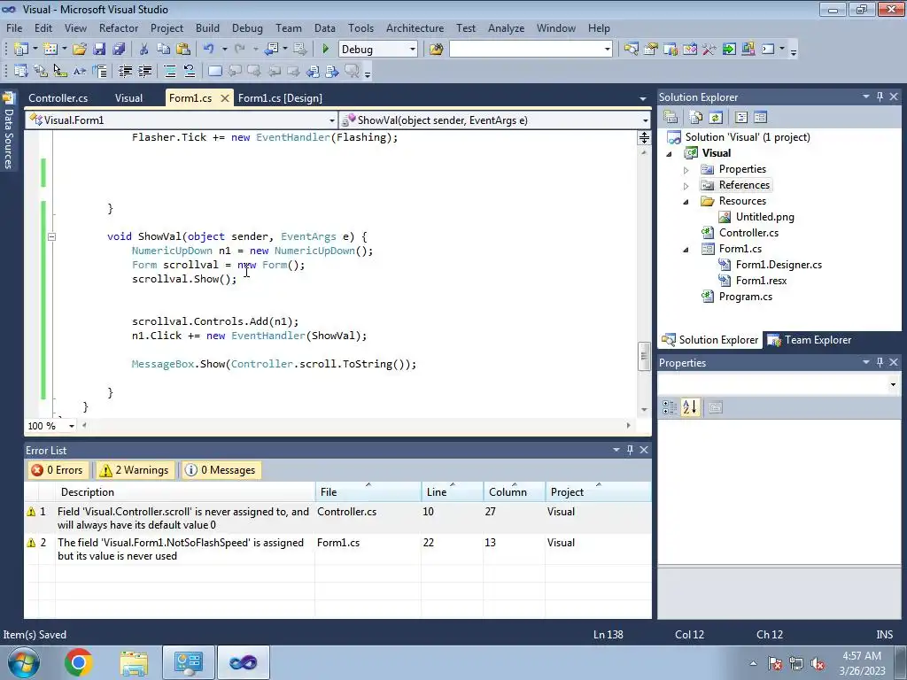This screenshot has height=680, width=907.
Task: Expand the Properties node under Visual project
Action: 686,170
